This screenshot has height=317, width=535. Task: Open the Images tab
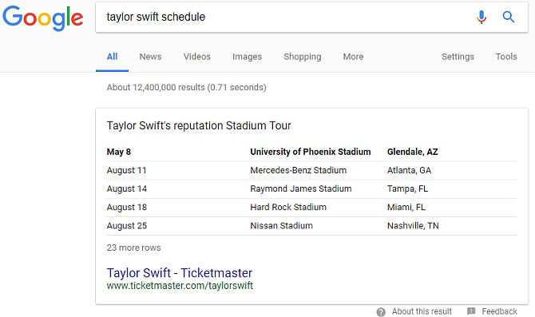click(x=247, y=57)
